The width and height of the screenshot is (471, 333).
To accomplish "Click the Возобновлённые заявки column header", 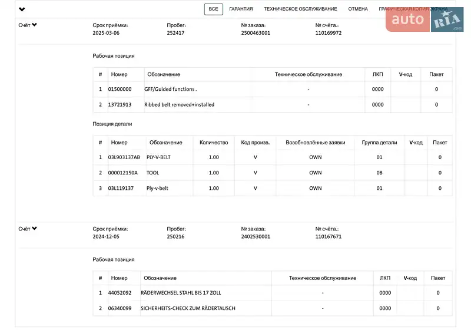I will [x=316, y=142].
